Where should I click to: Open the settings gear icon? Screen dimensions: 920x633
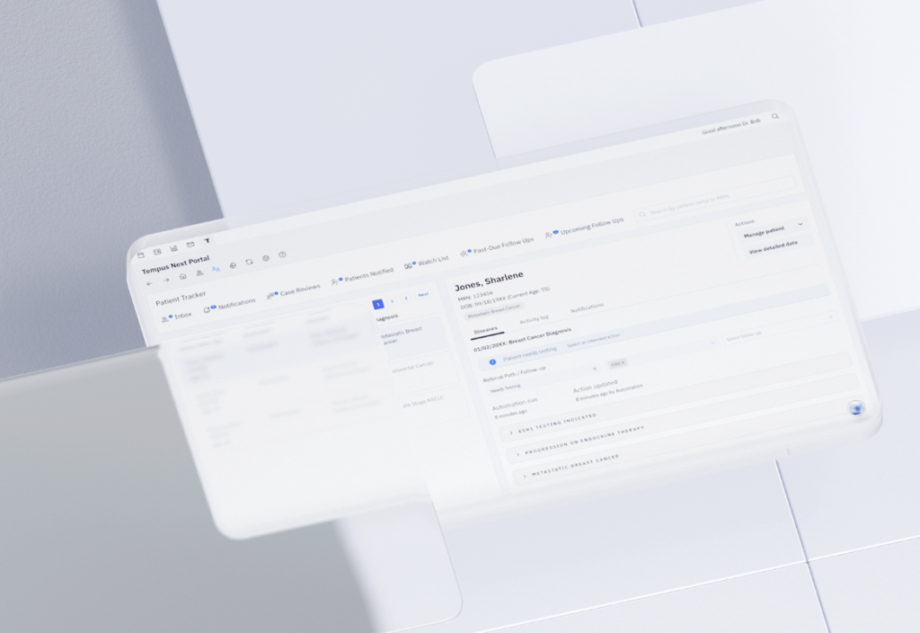click(266, 258)
